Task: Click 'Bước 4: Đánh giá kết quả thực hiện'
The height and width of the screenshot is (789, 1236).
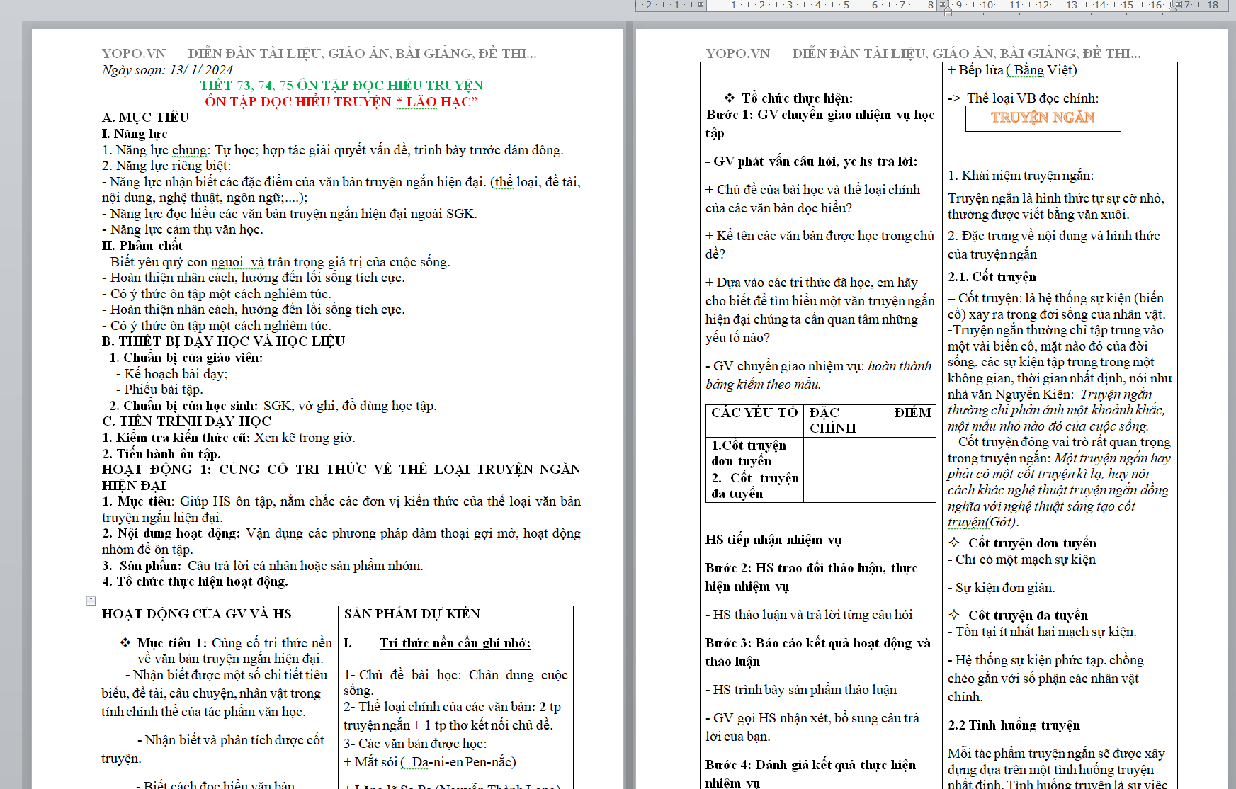Action: (x=811, y=774)
